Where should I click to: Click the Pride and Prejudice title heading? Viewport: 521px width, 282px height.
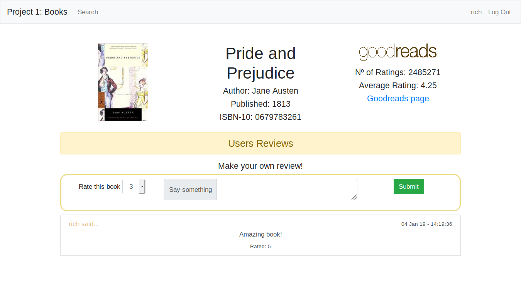[x=260, y=63]
